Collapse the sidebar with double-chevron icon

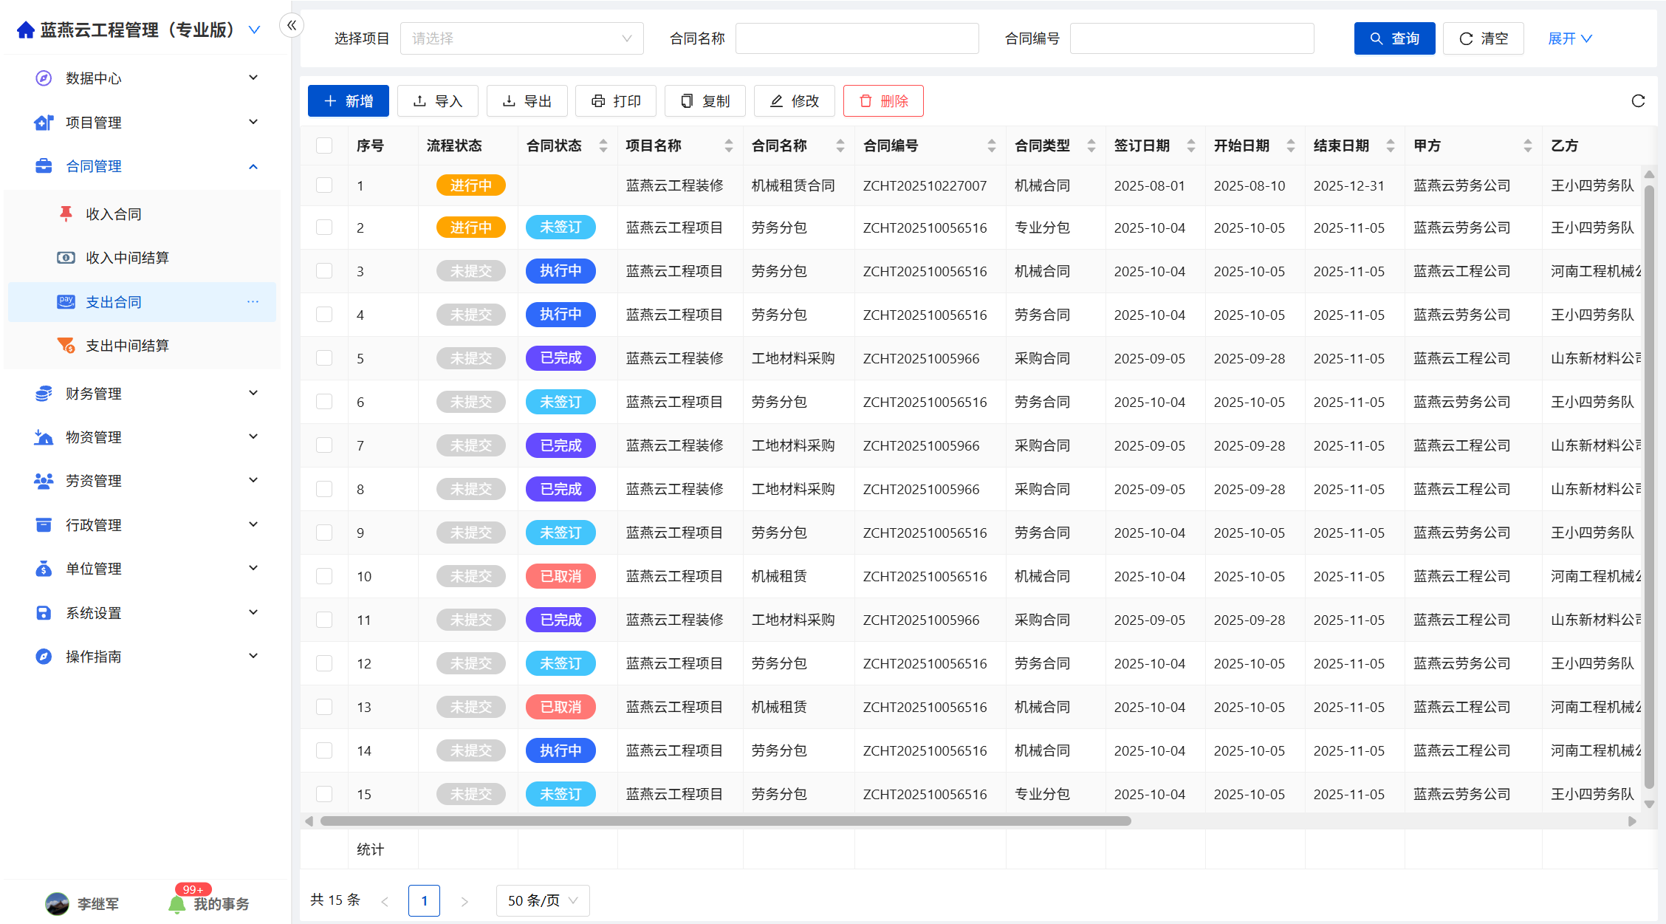click(x=292, y=26)
